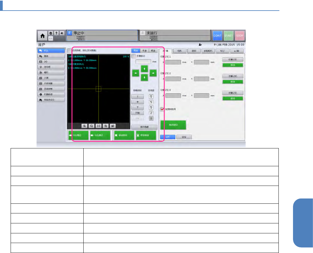
Task: Click the Home icon button
Action: pyautogui.click(x=43, y=35)
